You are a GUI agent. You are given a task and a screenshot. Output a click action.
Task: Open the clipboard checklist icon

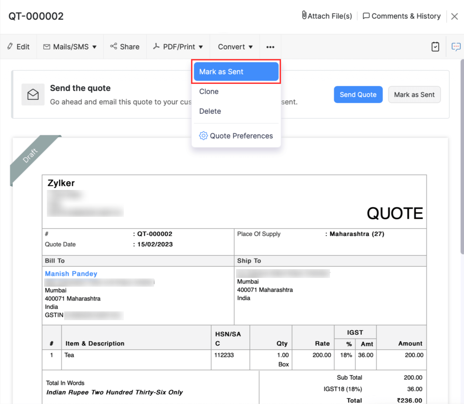435,47
